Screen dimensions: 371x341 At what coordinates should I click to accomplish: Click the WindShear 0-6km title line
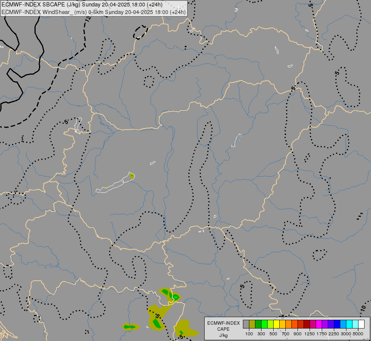click(x=94, y=12)
